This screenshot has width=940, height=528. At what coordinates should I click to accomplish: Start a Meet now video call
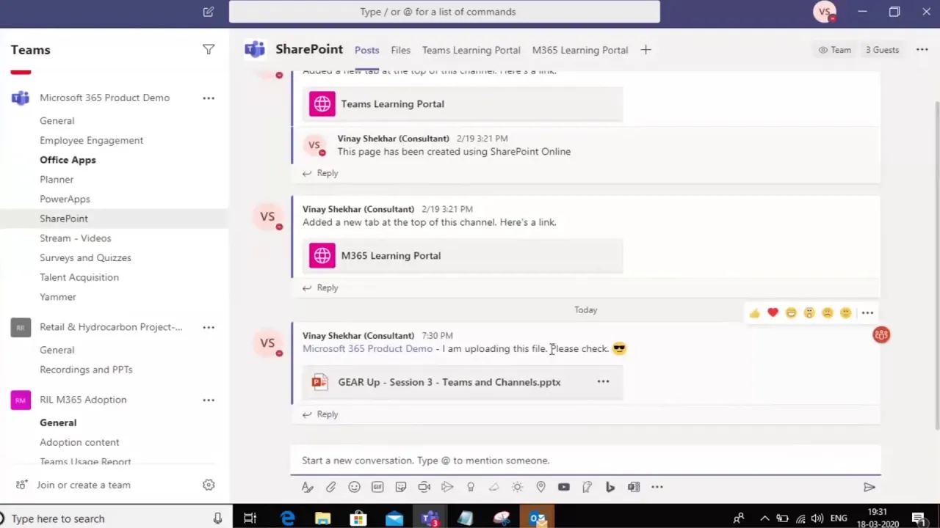click(x=424, y=487)
